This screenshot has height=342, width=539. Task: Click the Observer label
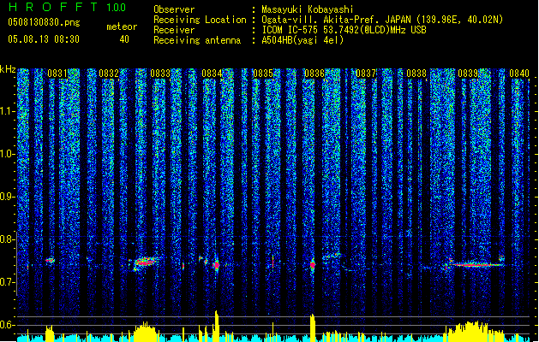click(174, 9)
